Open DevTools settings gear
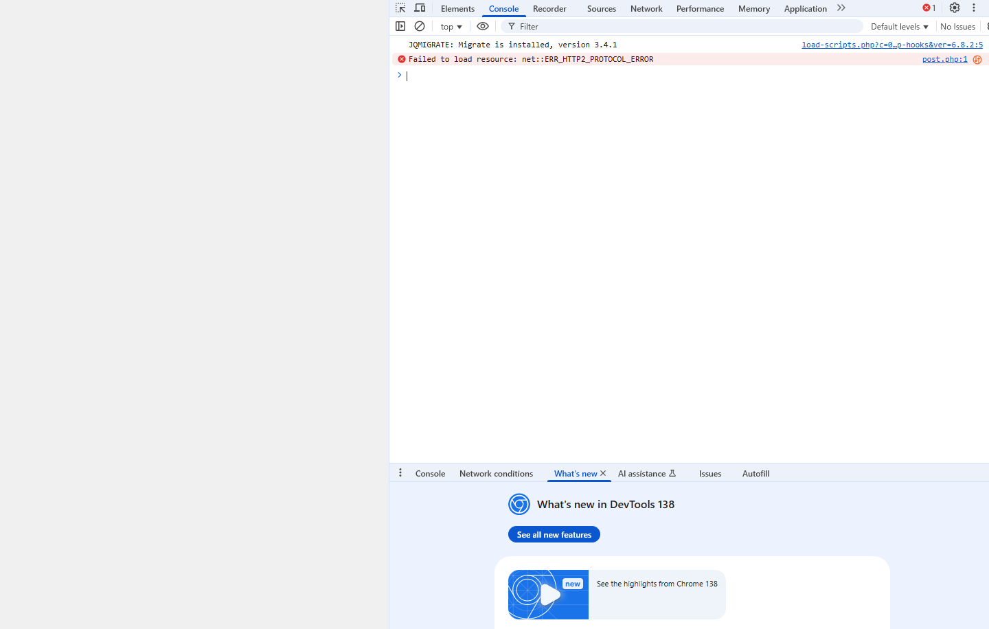The height and width of the screenshot is (629, 989). pyautogui.click(x=954, y=8)
